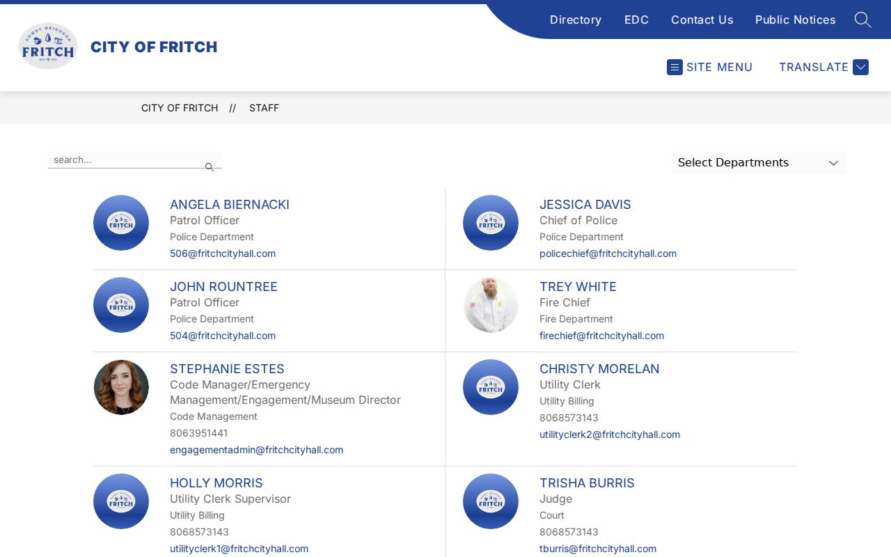Click the City of Fritch header title
The image size is (891, 557).
click(154, 47)
